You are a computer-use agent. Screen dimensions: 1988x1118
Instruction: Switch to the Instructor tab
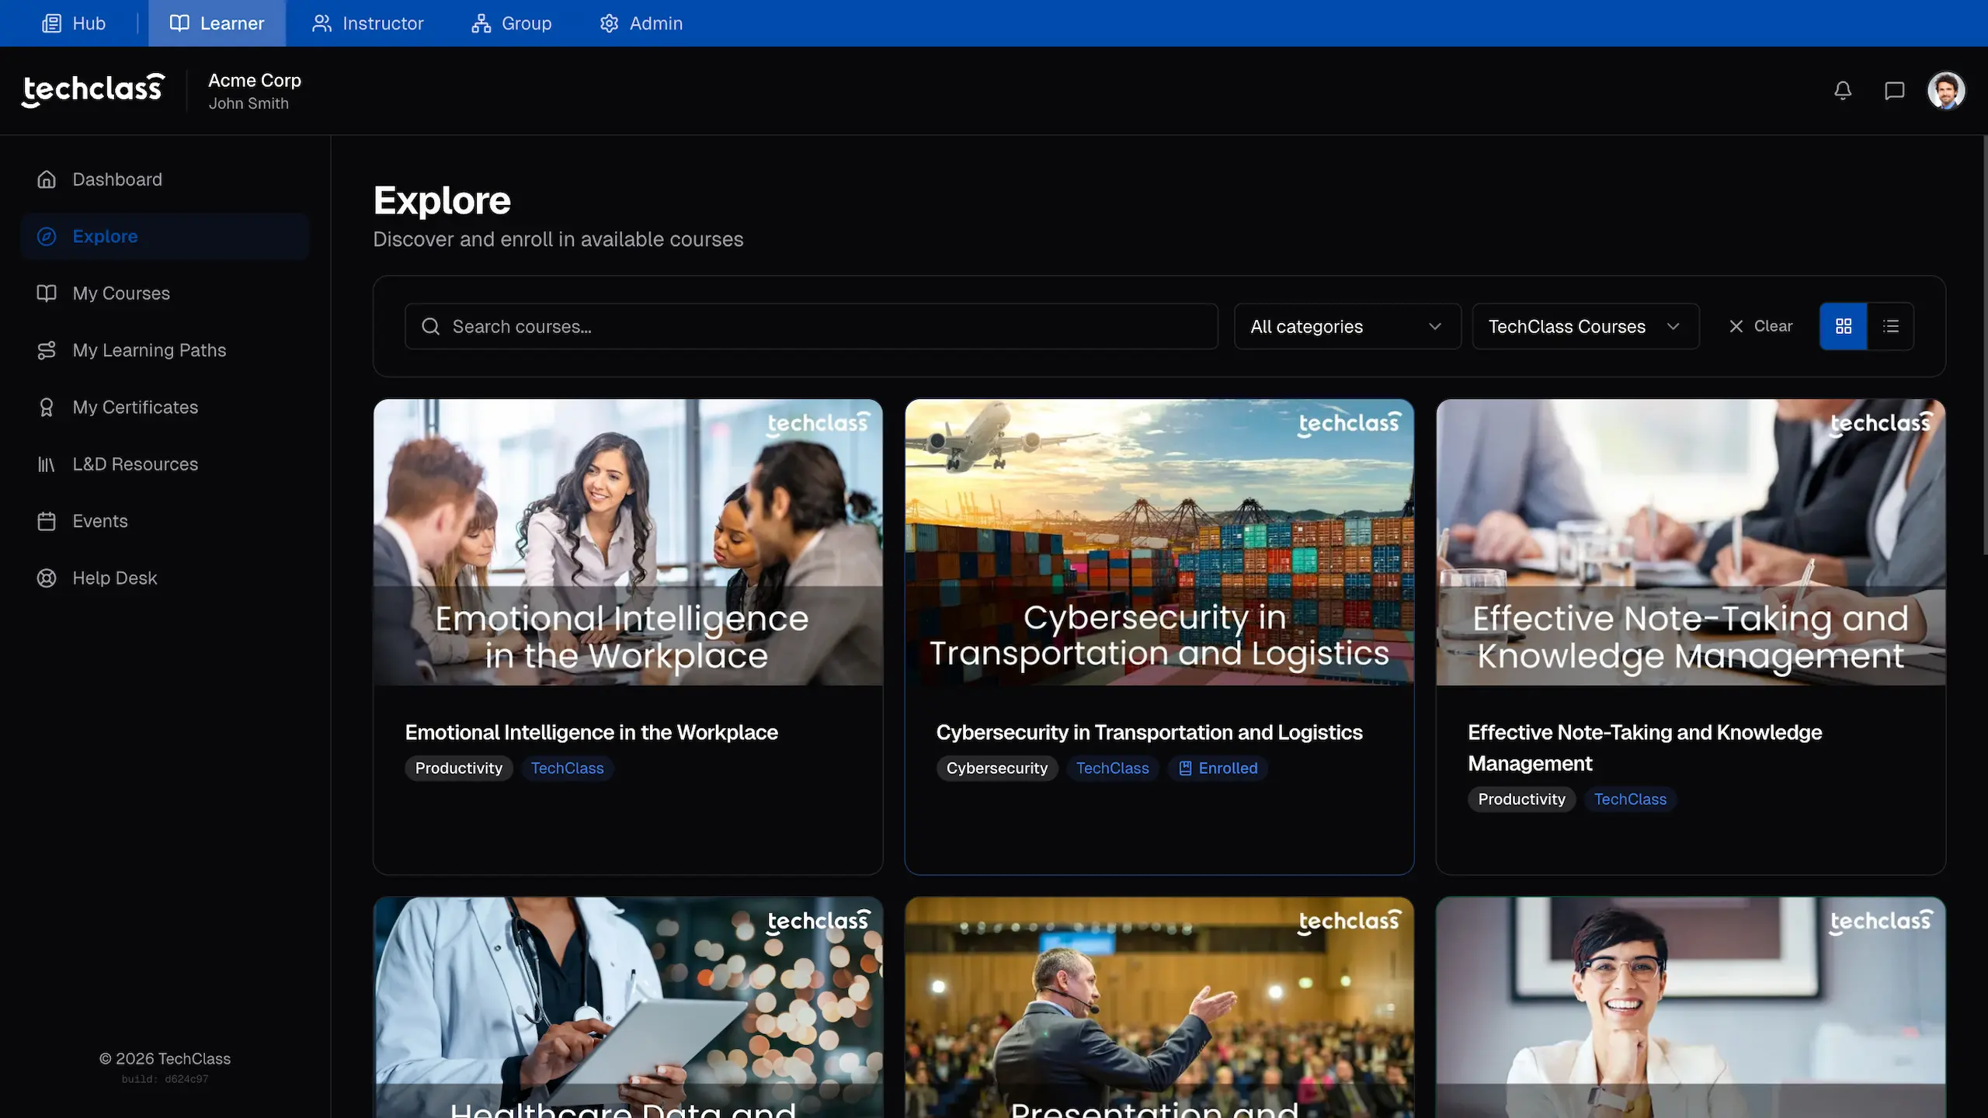[x=367, y=23]
